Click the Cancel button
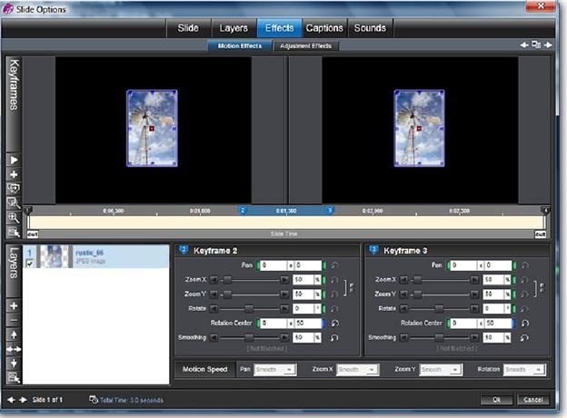Image resolution: width=567 pixels, height=418 pixels. click(x=533, y=400)
